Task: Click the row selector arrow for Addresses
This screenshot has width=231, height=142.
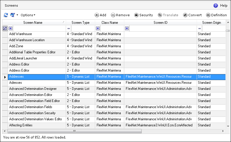Action: 5,77
